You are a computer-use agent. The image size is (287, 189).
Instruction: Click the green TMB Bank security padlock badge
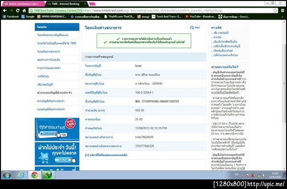pyautogui.click(x=56, y=11)
